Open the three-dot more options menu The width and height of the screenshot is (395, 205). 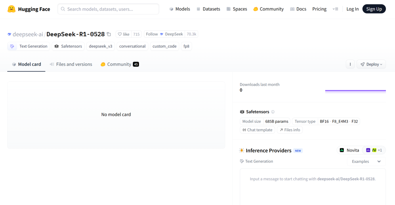point(350,64)
